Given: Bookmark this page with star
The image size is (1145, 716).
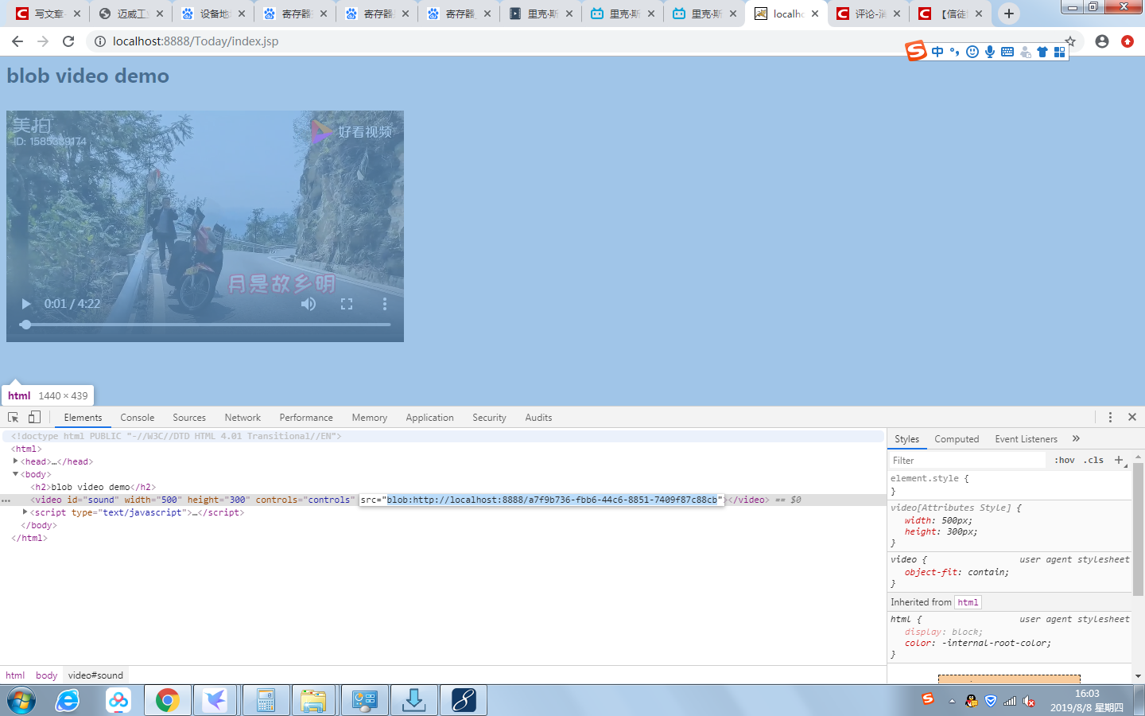Looking at the screenshot, I should (1070, 41).
